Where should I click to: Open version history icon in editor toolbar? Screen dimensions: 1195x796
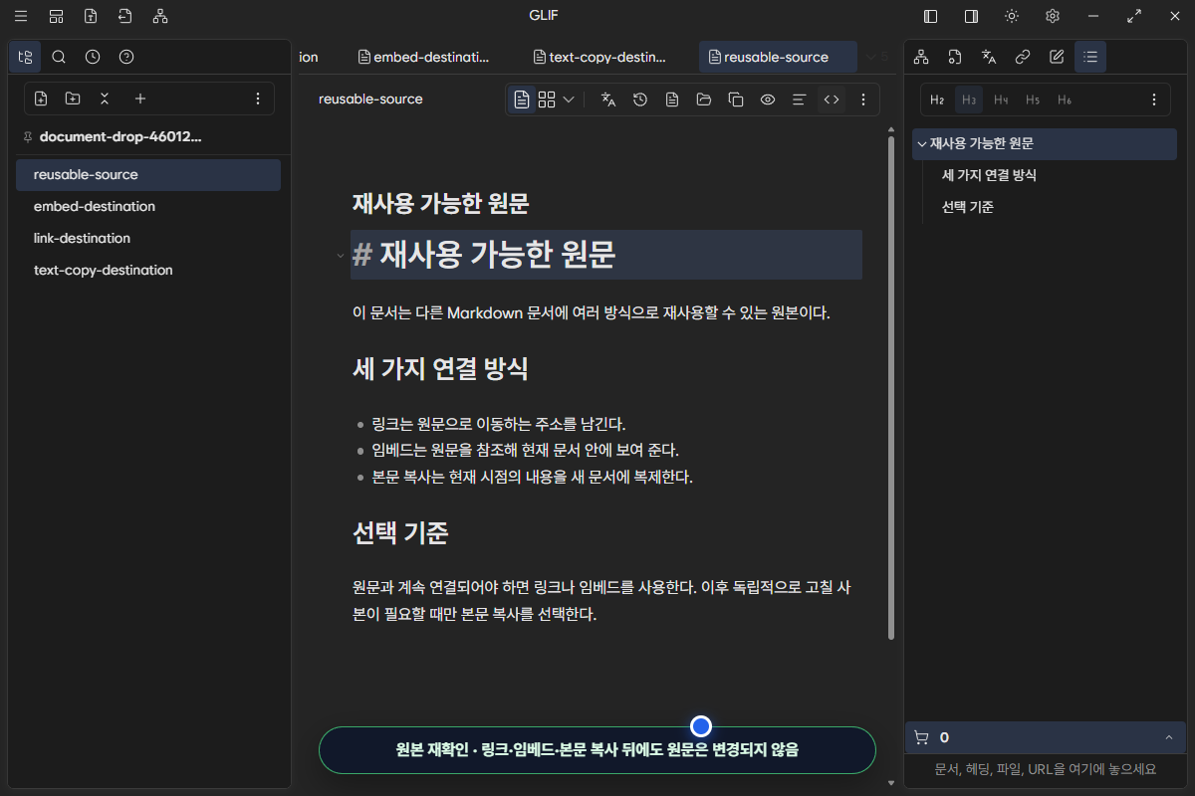point(640,99)
